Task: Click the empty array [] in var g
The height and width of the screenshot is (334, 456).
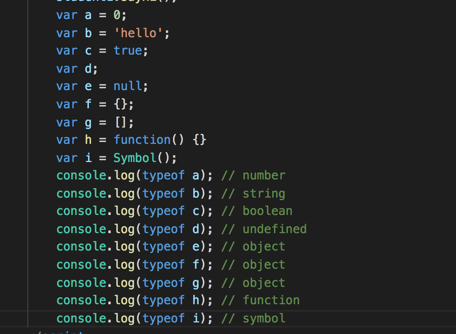Action: tap(121, 122)
